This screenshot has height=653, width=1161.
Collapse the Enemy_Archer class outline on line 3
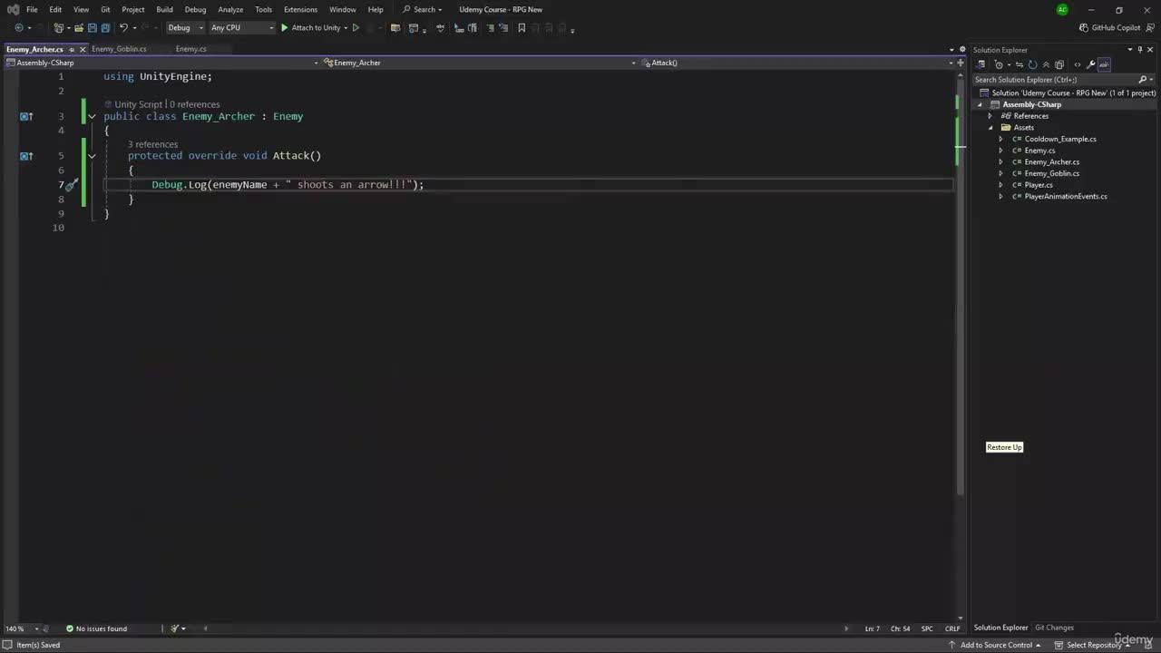click(92, 116)
